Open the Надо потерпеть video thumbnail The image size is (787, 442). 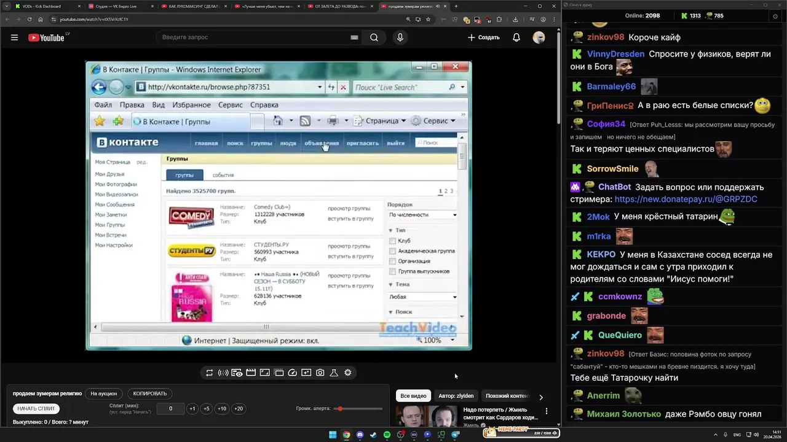click(x=427, y=416)
